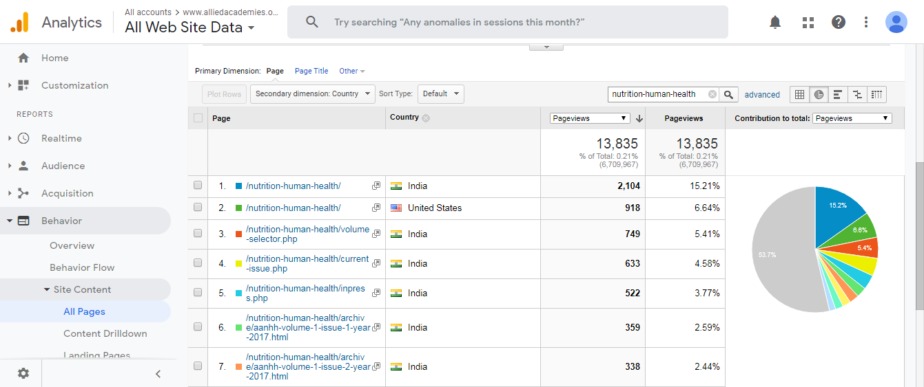Image resolution: width=924 pixels, height=387 pixels.
Task: Open the admin settings gear icon
Action: 23,373
